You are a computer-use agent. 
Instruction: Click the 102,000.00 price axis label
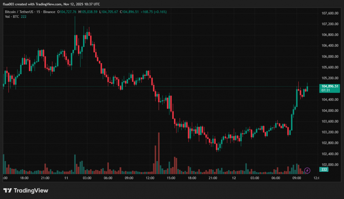tap(330, 165)
